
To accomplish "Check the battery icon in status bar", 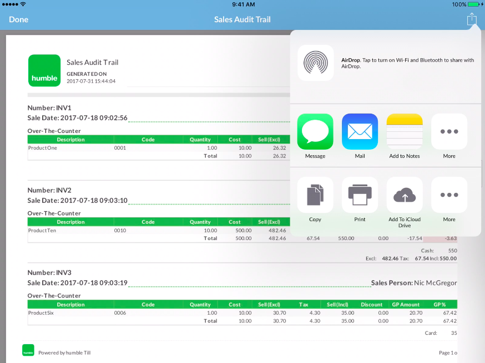I will pos(473,4).
